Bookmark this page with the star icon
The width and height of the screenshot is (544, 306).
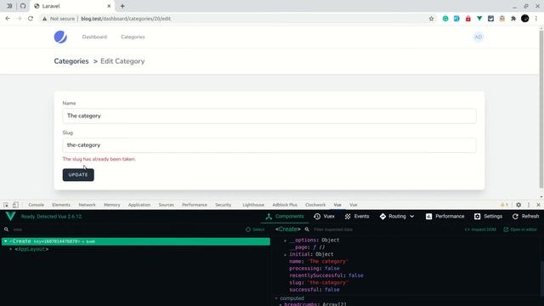pyautogui.click(x=431, y=19)
